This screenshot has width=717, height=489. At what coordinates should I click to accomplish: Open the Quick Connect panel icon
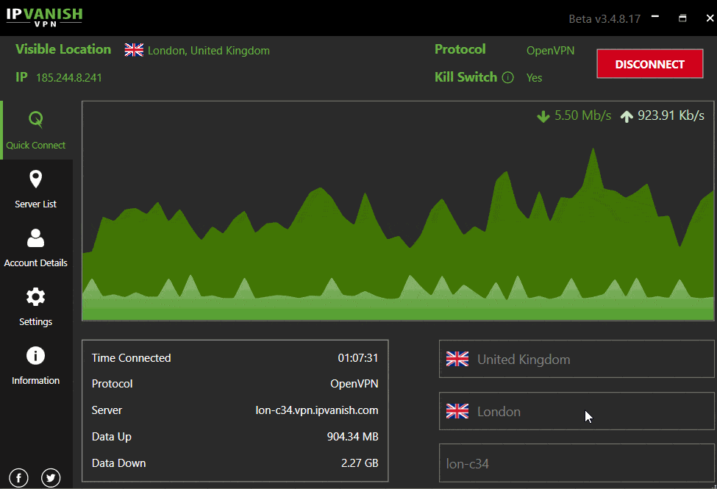click(36, 120)
